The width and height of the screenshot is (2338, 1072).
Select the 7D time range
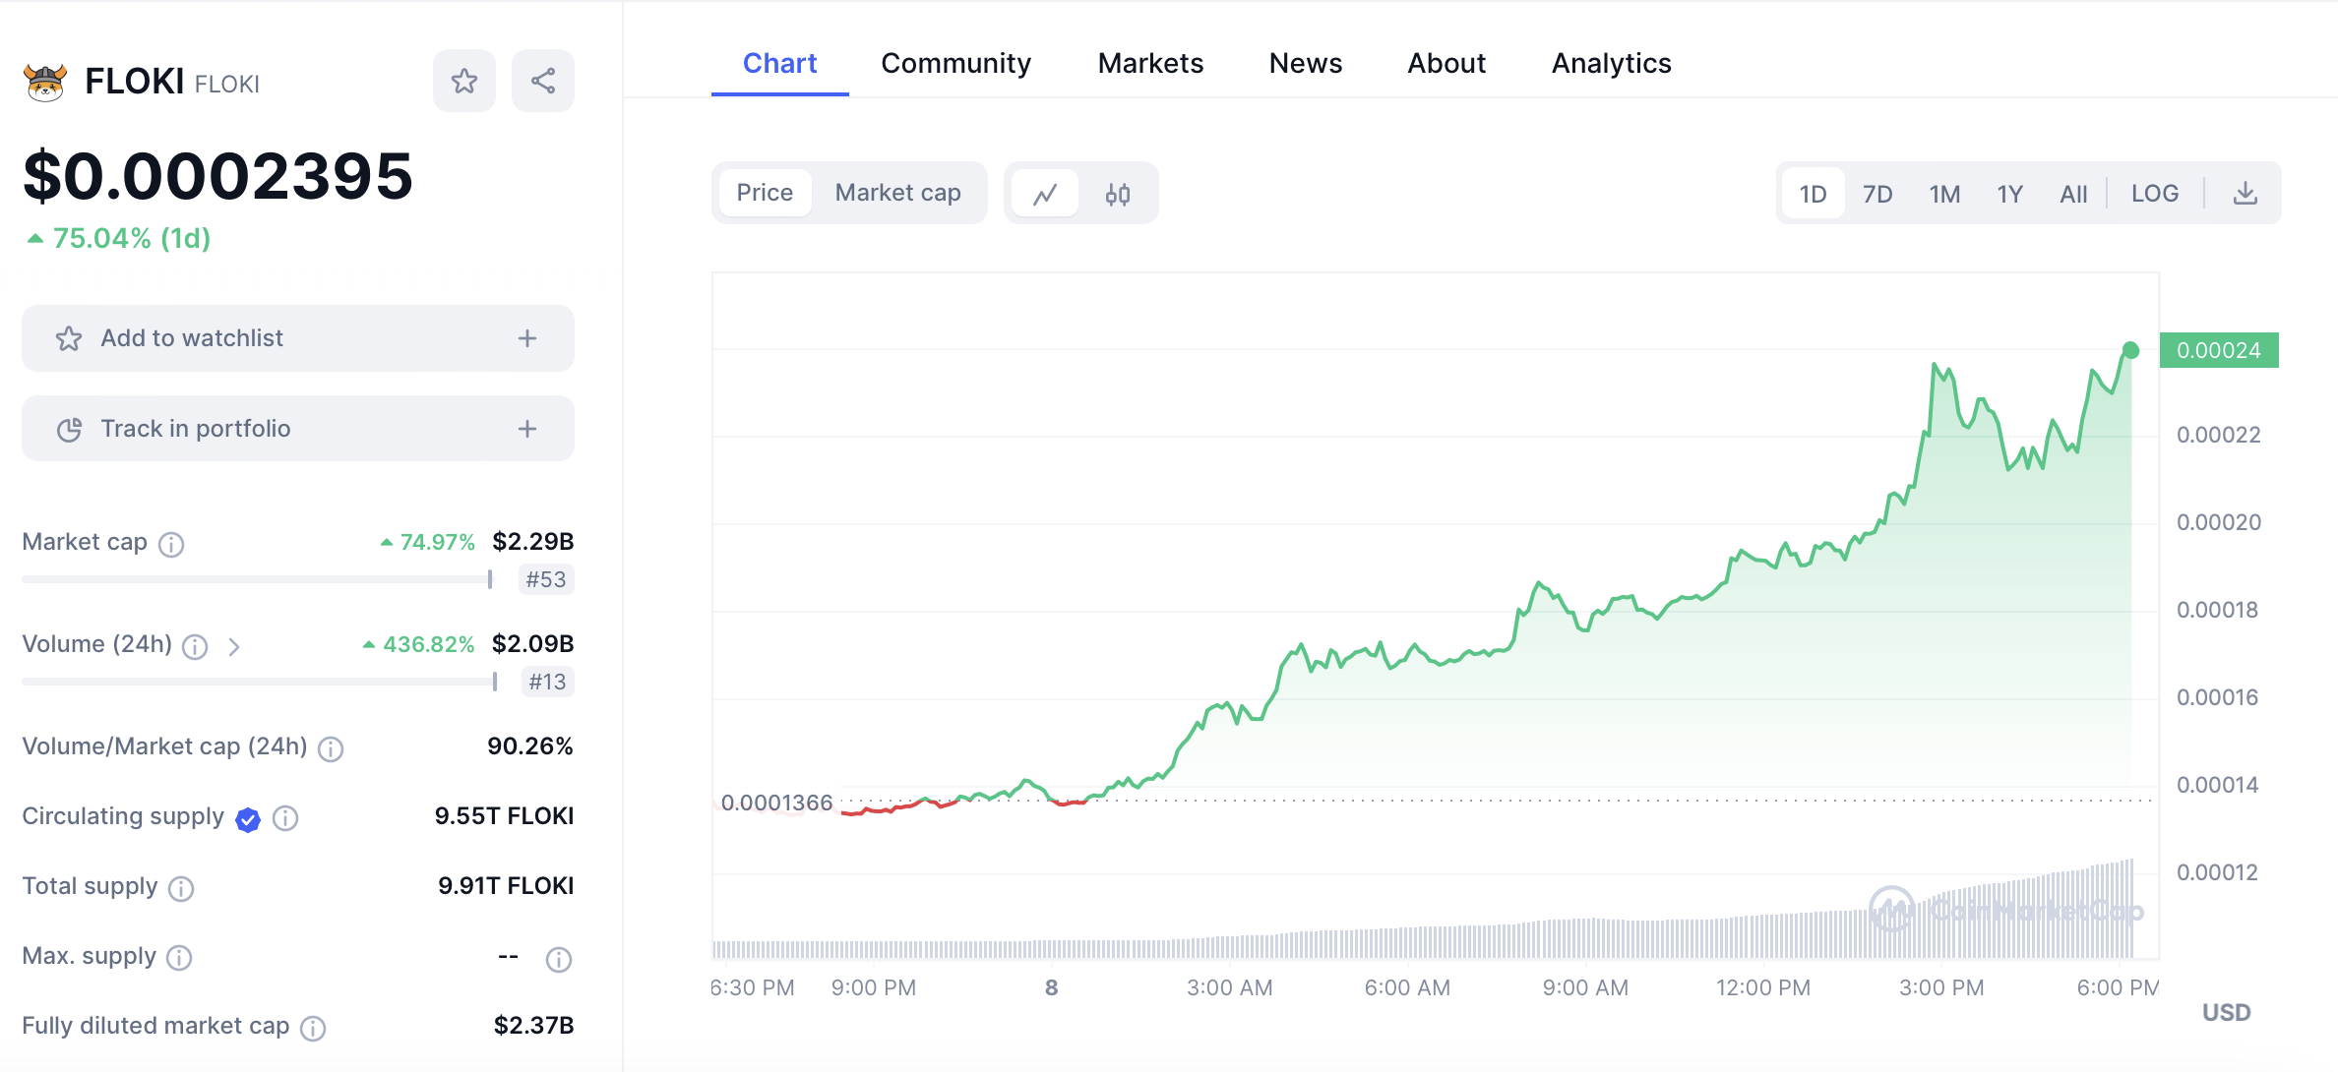coord(1877,194)
